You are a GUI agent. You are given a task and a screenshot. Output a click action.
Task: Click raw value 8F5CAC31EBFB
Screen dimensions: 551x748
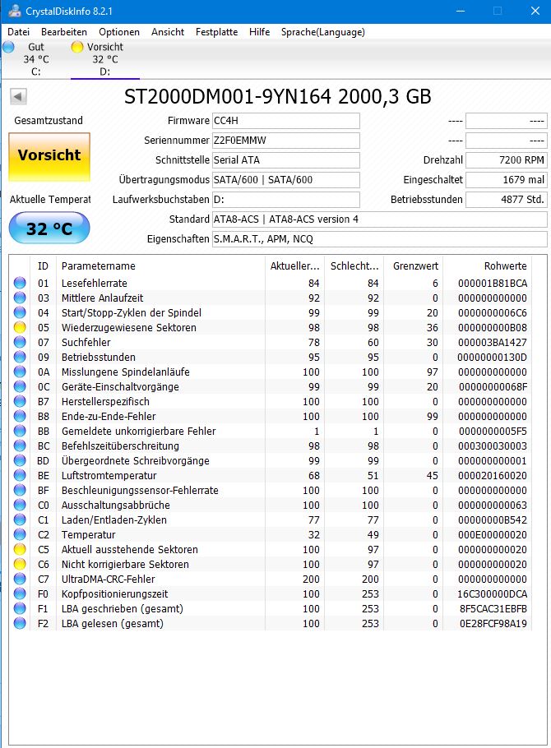point(493,608)
